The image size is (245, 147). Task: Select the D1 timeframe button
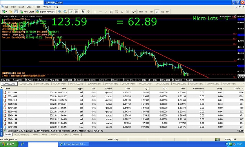tap(157, 12)
